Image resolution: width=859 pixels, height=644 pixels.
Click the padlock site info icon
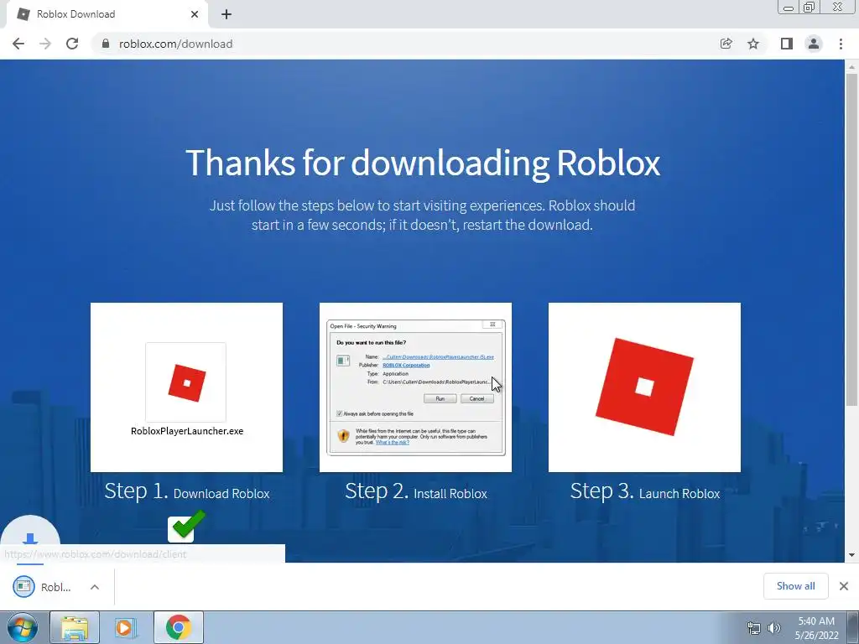[x=106, y=44]
